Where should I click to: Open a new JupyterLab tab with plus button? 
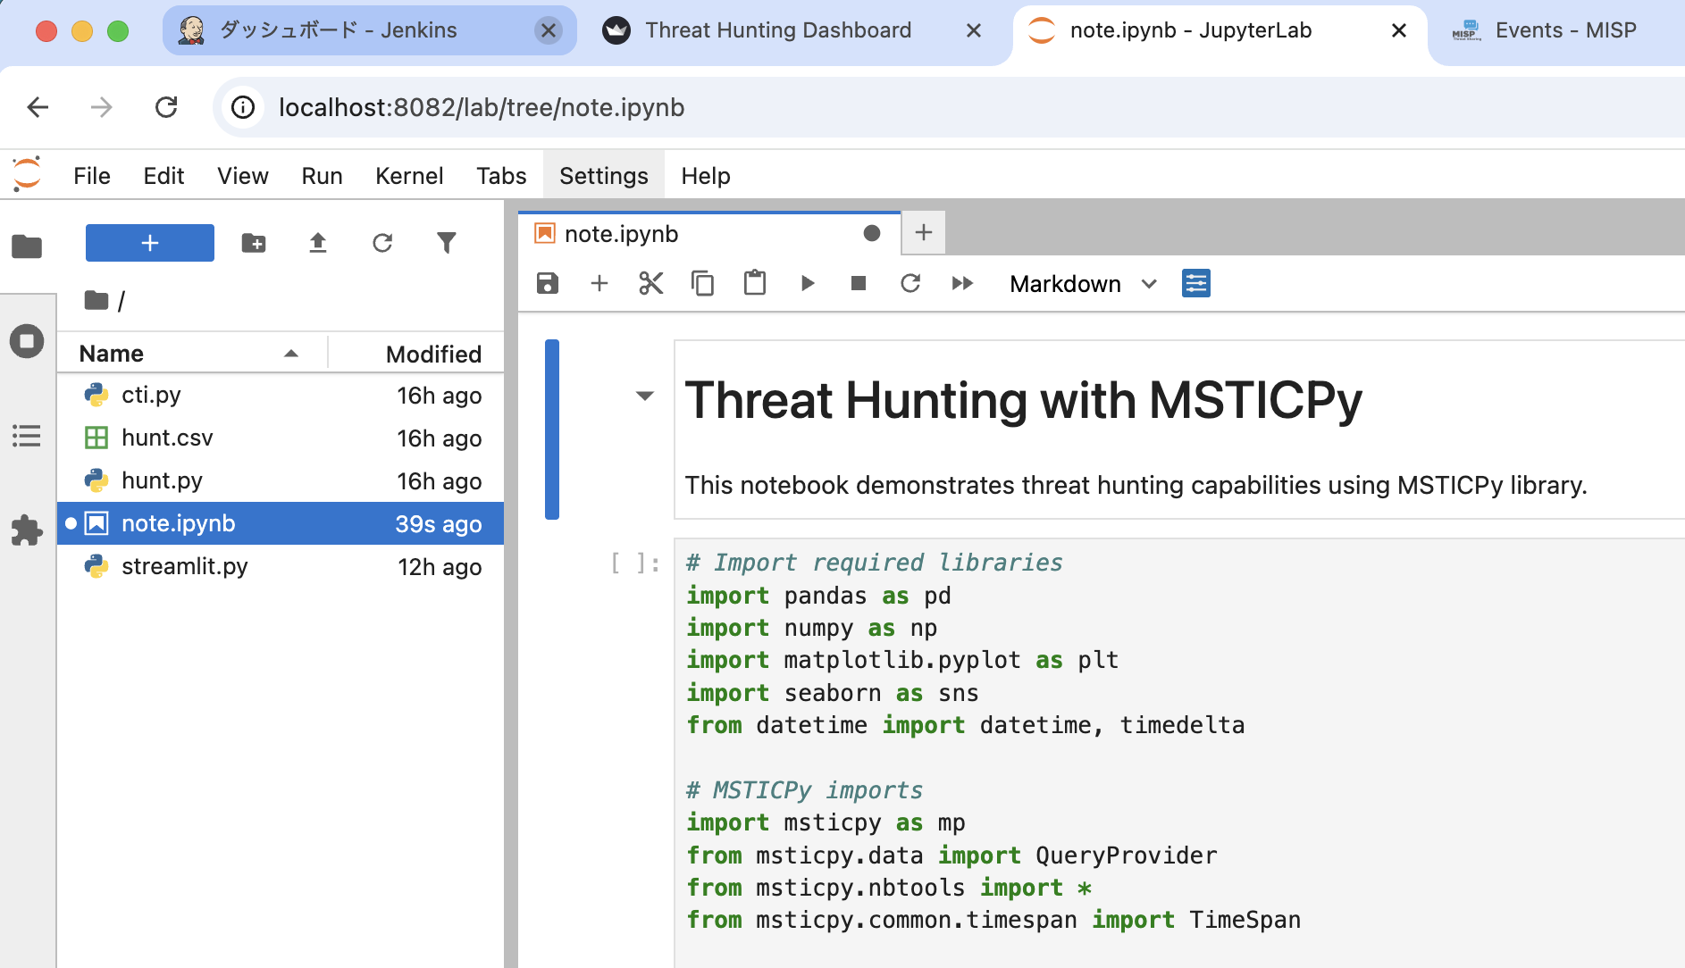point(924,232)
